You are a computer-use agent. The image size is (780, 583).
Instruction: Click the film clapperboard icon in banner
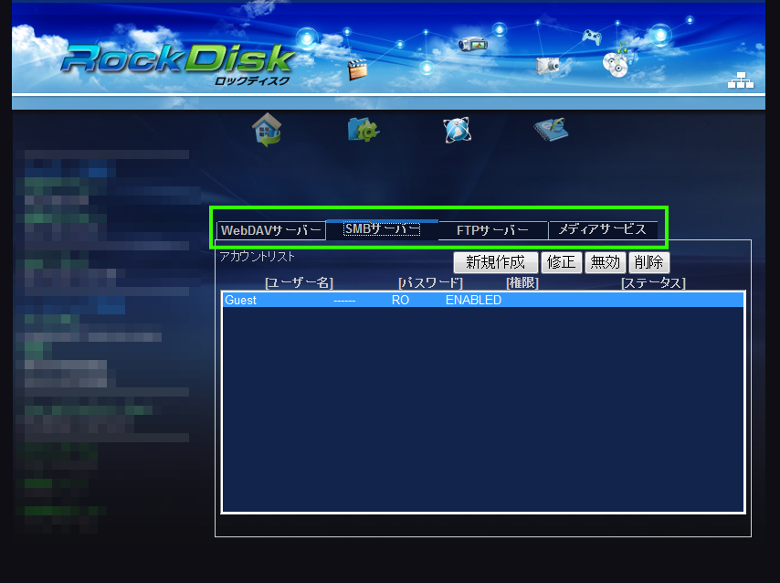[357, 69]
